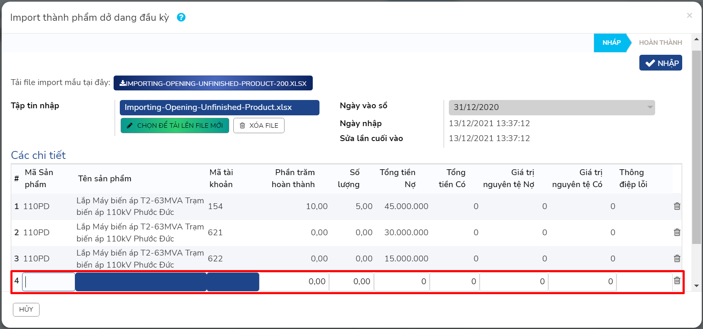This screenshot has width=703, height=329.
Task: Click CHỌN ĐỂ TẢI LÊN FILE MỚI button
Action: click(175, 126)
